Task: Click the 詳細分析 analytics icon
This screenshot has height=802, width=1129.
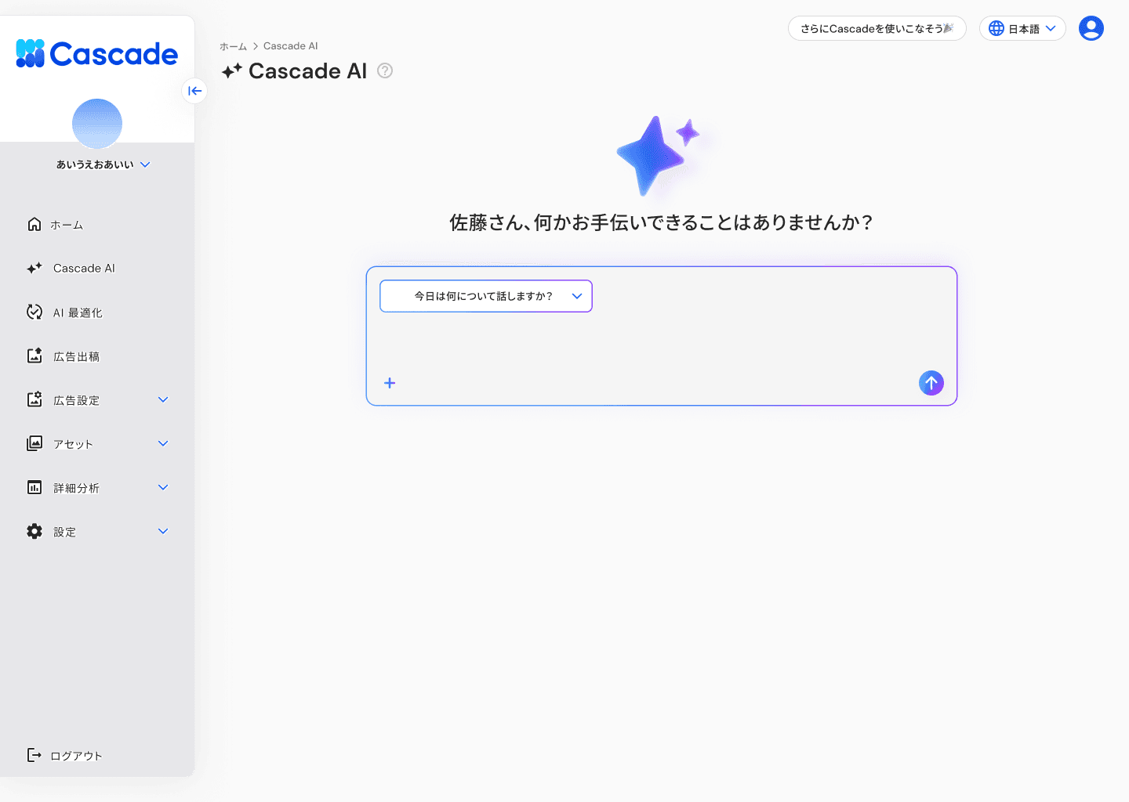Action: point(34,487)
